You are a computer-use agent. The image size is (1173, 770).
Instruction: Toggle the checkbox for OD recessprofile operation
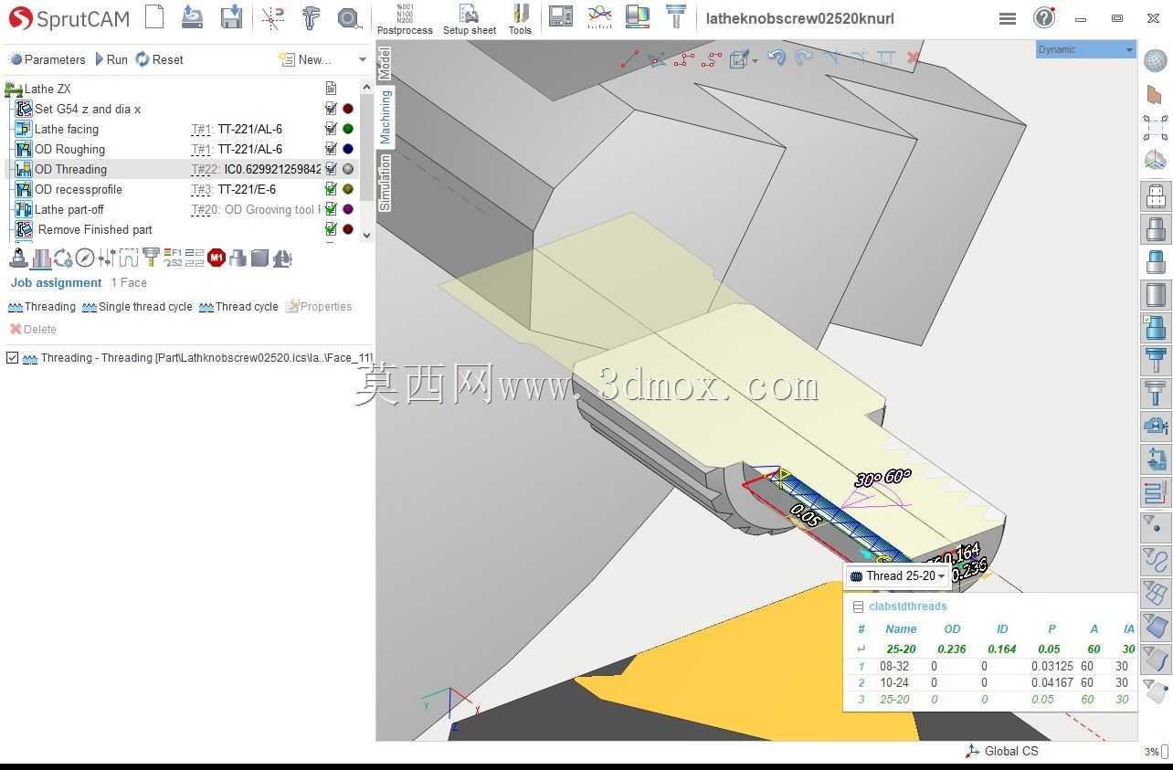(x=332, y=189)
